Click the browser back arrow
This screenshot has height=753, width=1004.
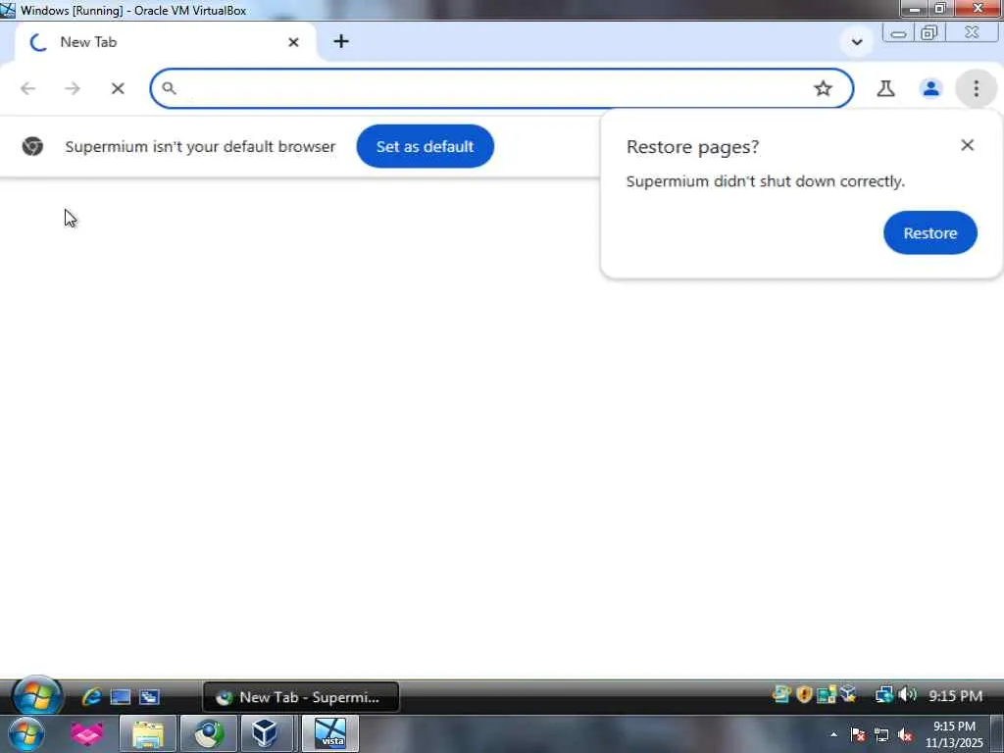(x=27, y=88)
